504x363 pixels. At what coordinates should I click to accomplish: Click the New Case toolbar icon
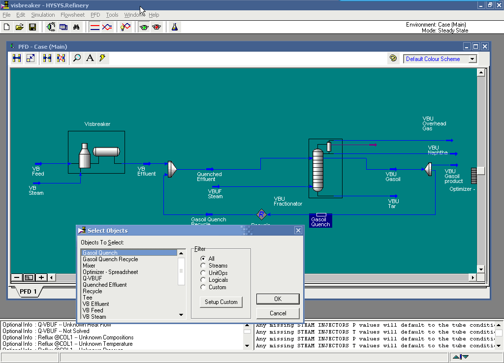point(6,27)
